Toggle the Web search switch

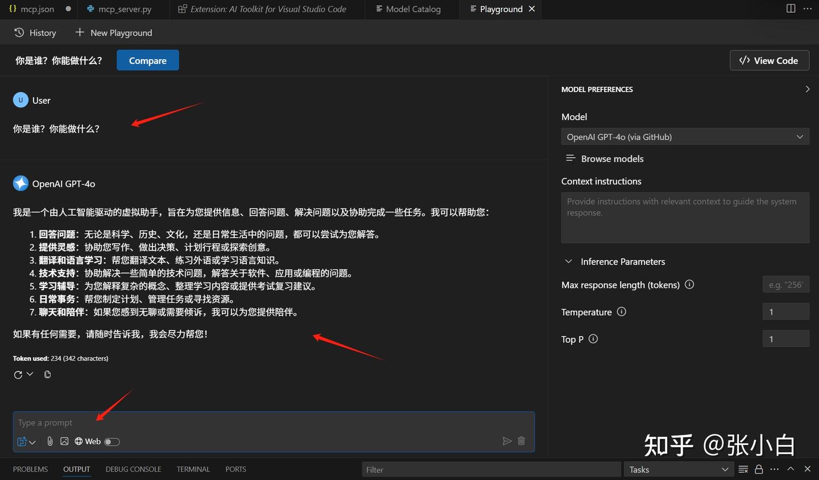[x=112, y=442]
